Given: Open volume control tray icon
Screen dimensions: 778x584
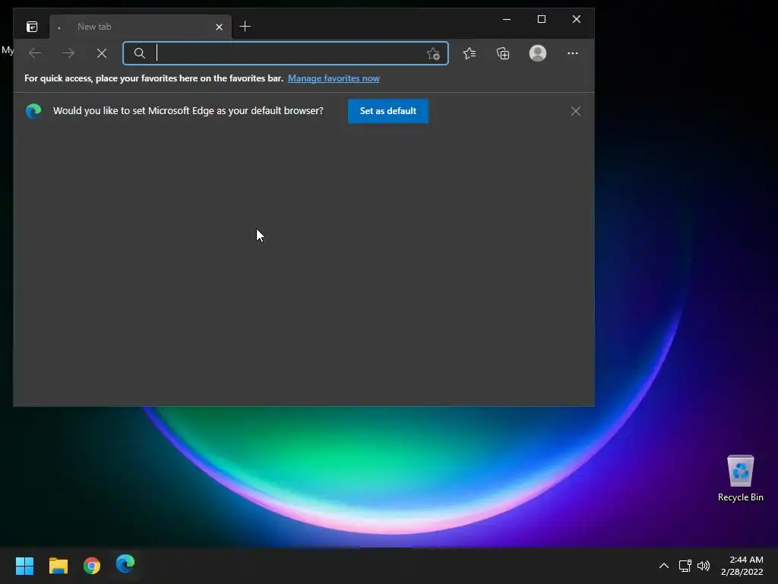Looking at the screenshot, I should [703, 566].
